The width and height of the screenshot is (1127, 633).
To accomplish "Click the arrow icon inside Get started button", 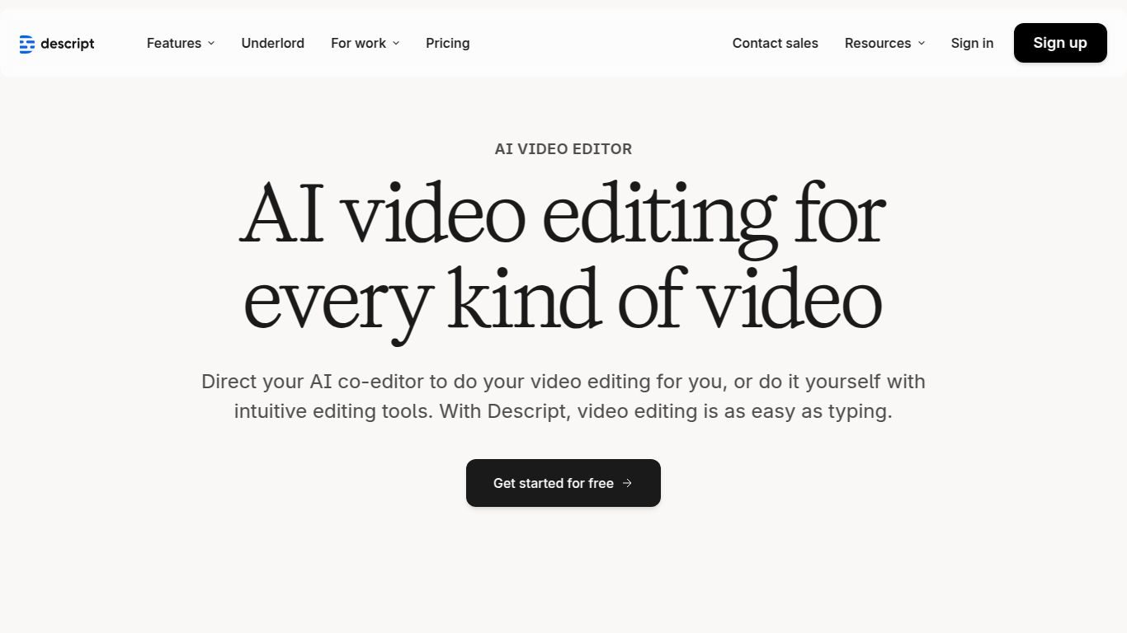I will (628, 483).
